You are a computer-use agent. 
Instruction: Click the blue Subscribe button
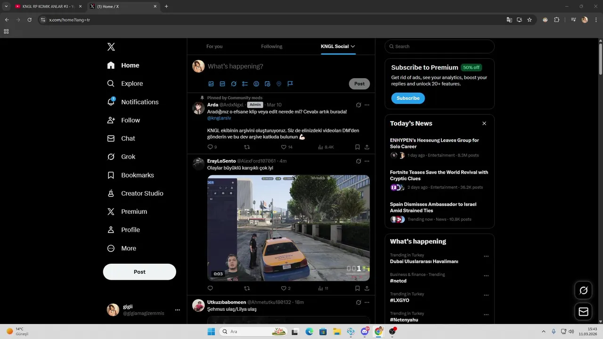pos(408,98)
